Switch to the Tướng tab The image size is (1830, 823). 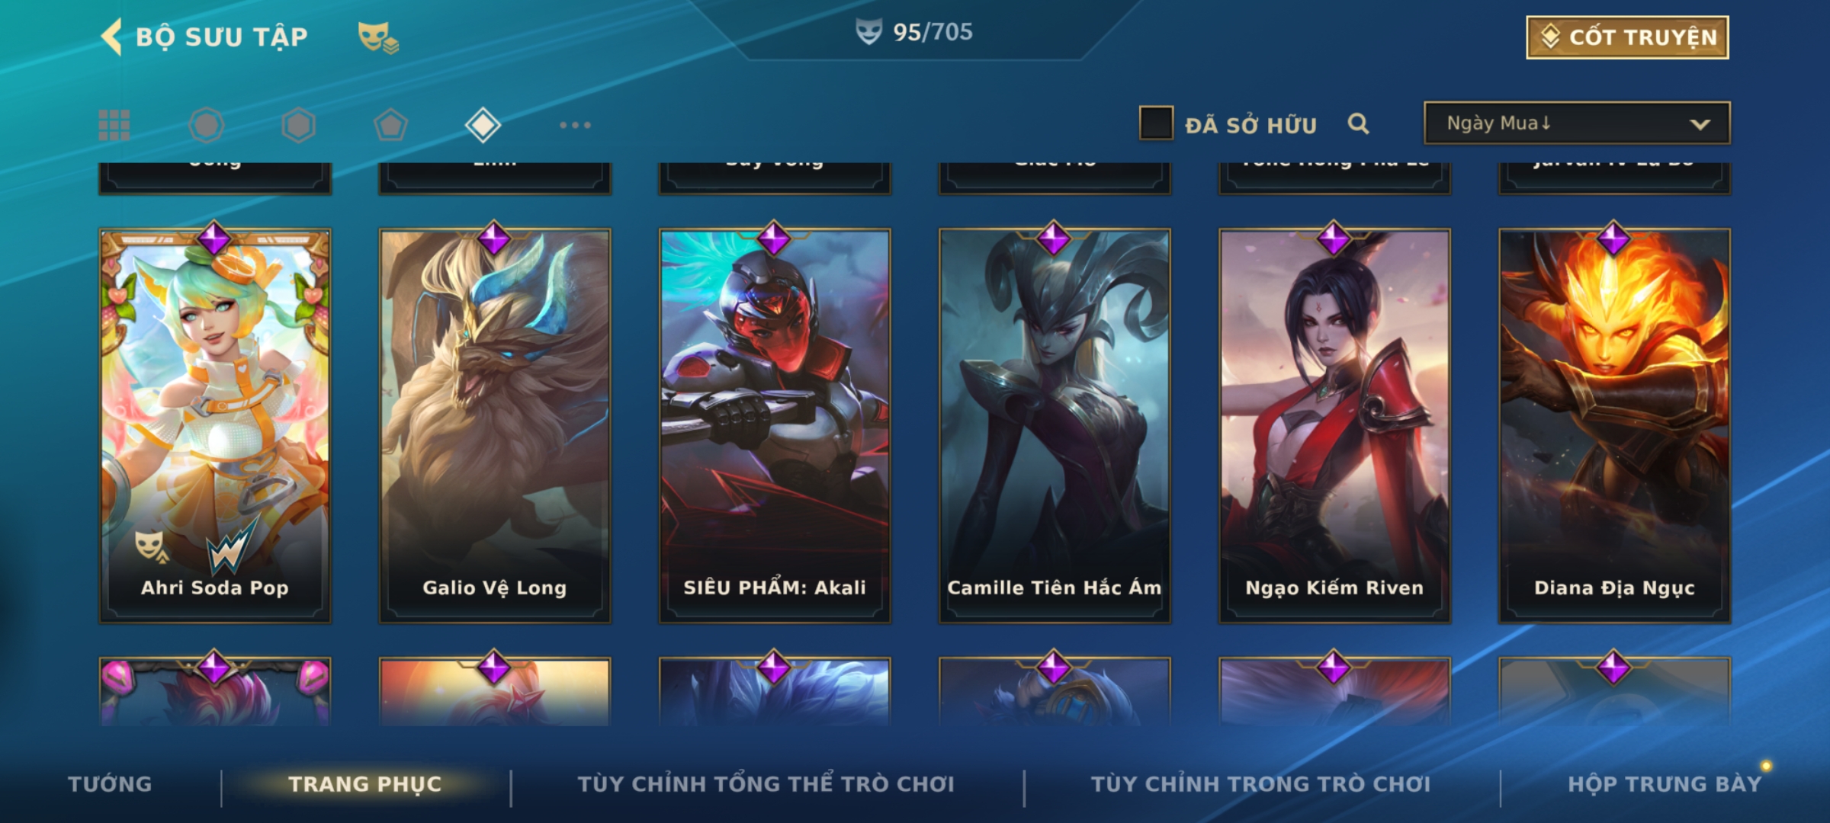tap(110, 784)
